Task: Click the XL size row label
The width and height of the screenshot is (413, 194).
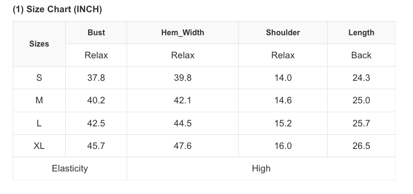Action: (39, 146)
